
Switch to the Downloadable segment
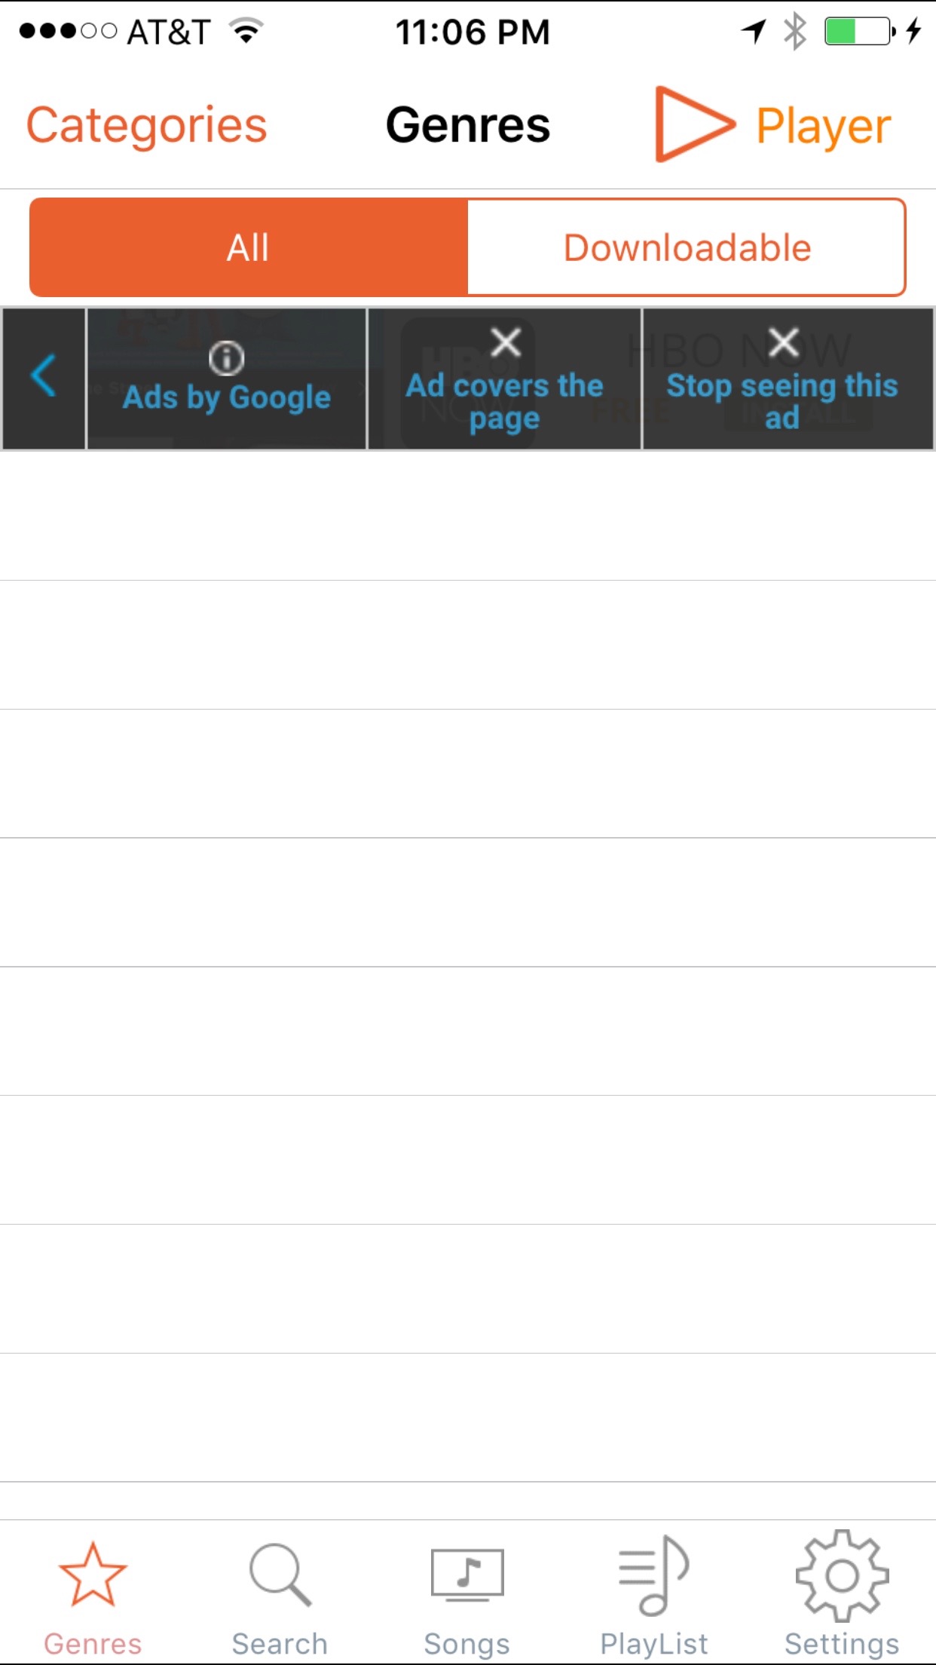point(687,247)
